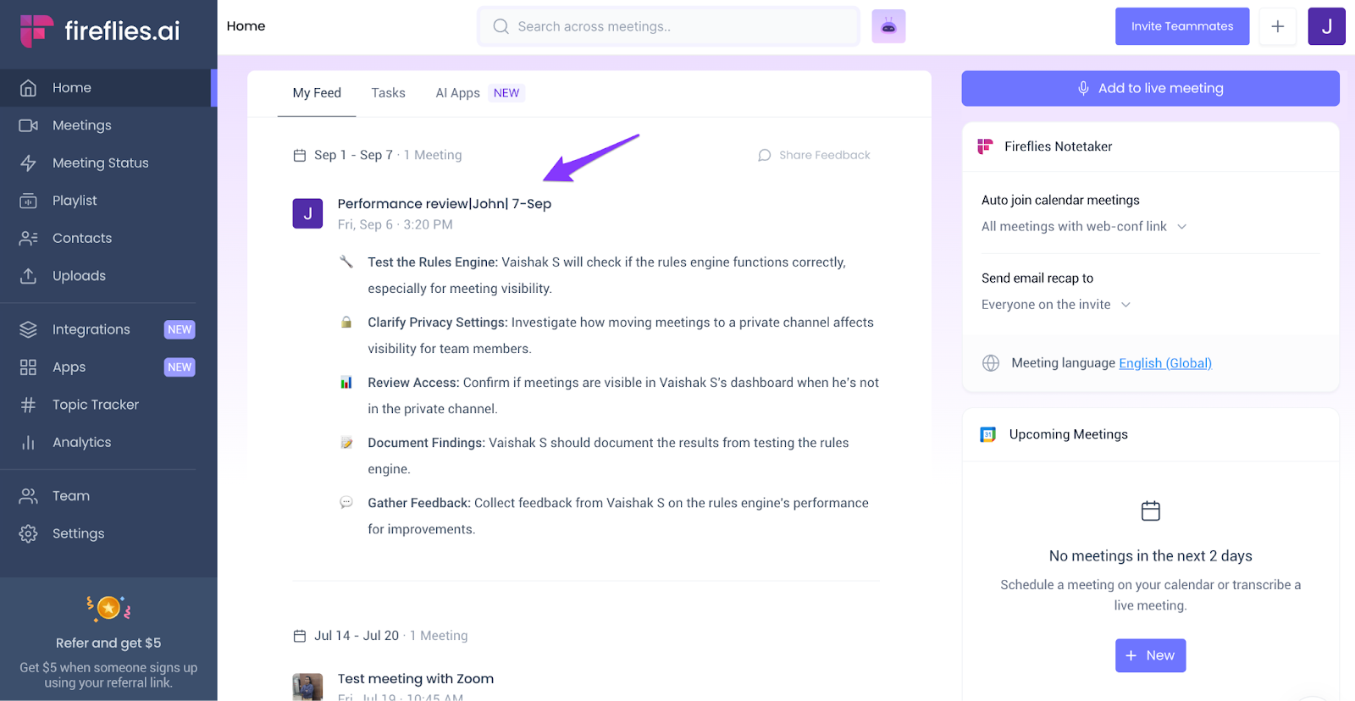Open the J user profile avatar
The image size is (1355, 701).
click(1326, 26)
